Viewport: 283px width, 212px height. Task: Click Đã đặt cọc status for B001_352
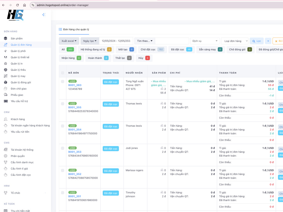point(111,171)
